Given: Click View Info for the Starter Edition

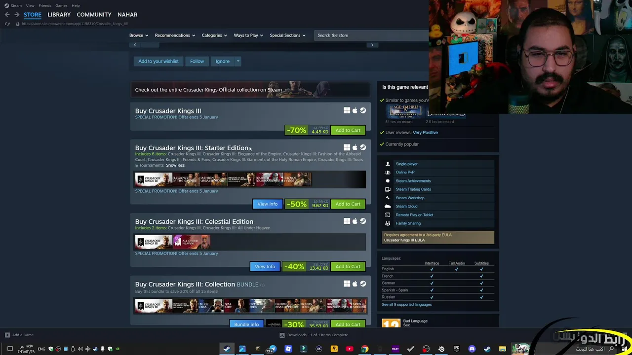Looking at the screenshot, I should [x=267, y=204].
